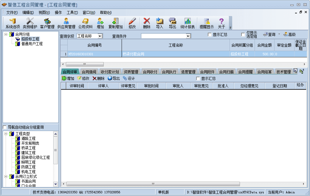310x196 pixels.
Task: Open 系统选项 system options in toolbar
Action: 13,23
